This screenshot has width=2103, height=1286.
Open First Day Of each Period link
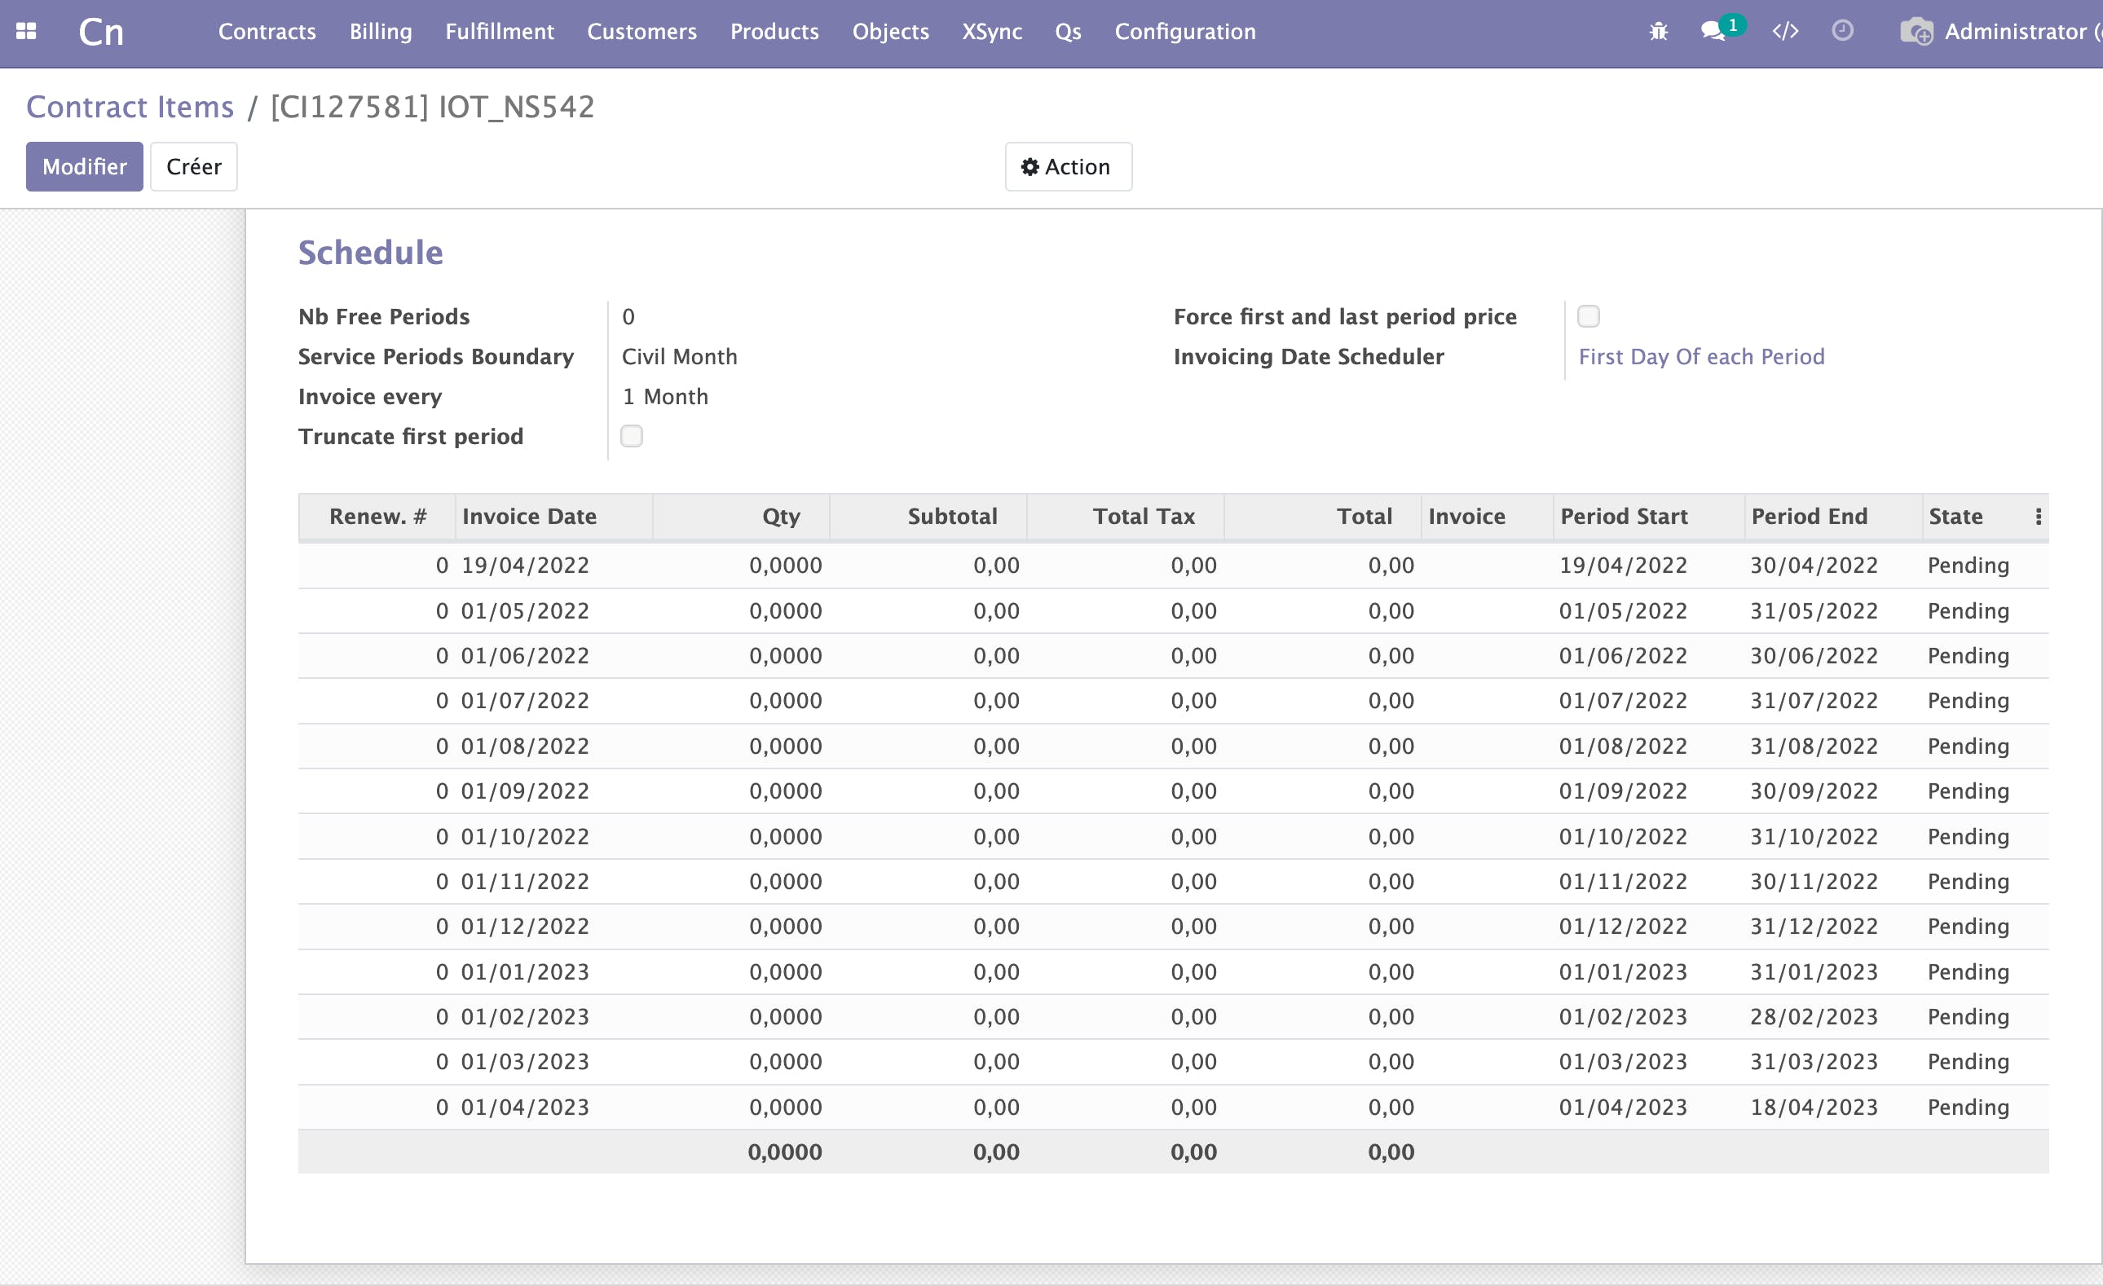click(x=1701, y=357)
